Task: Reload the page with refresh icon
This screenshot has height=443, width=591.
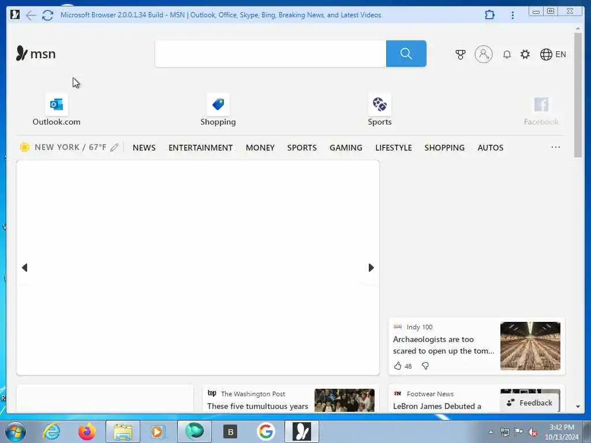Action: 47,15
